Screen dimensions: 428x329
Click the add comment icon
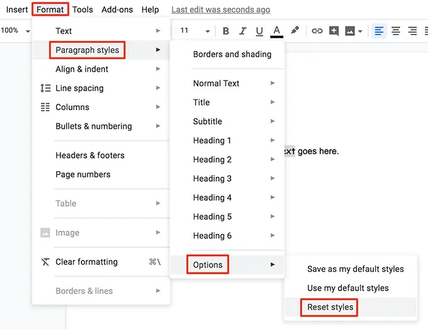pyautogui.click(x=334, y=31)
